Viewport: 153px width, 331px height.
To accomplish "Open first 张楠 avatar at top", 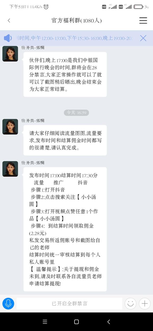I will tap(10, 53).
